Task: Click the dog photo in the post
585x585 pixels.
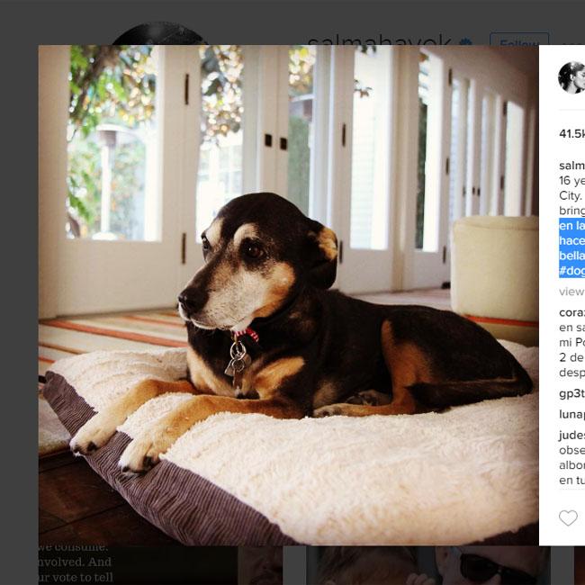Action: click(288, 295)
